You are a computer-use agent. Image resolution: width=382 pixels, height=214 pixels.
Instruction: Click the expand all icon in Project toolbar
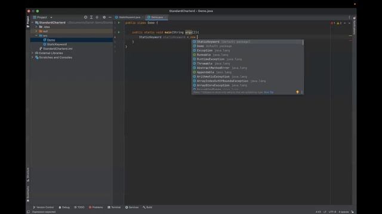click(x=91, y=17)
